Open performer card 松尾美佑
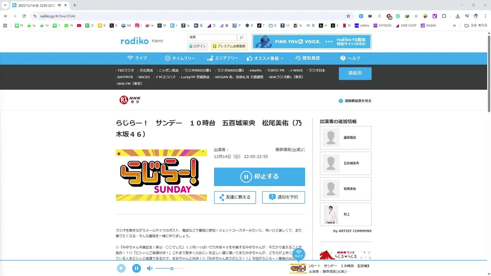Screen dimensions: 491x276 coord(346,189)
